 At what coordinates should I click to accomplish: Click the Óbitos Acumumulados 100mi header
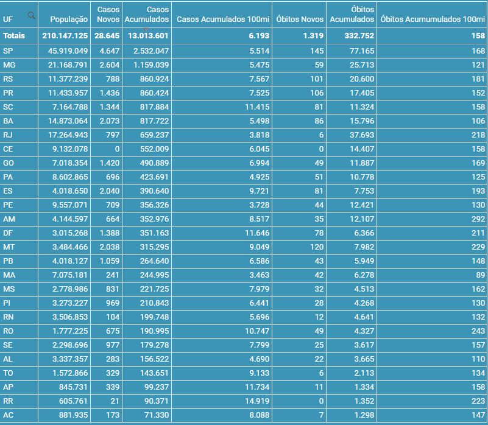click(432, 19)
